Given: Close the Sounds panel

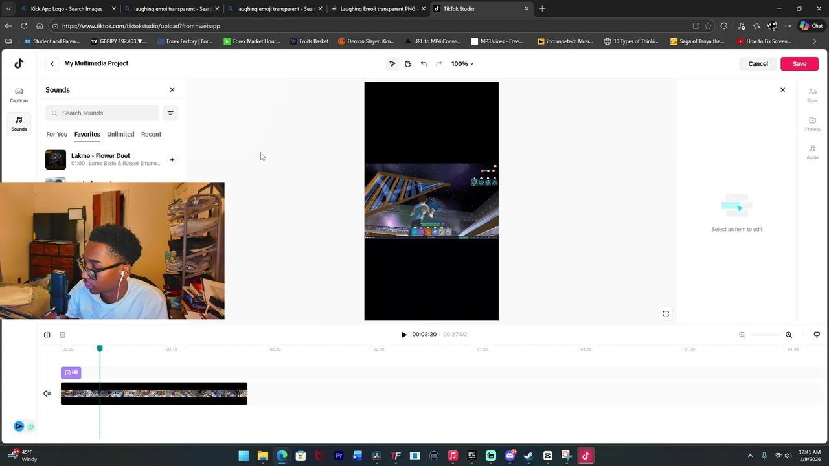Looking at the screenshot, I should tap(172, 90).
